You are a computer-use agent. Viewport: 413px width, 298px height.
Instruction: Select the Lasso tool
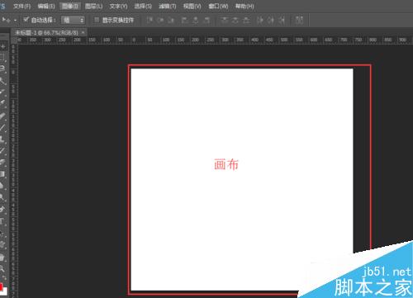pos(2,69)
